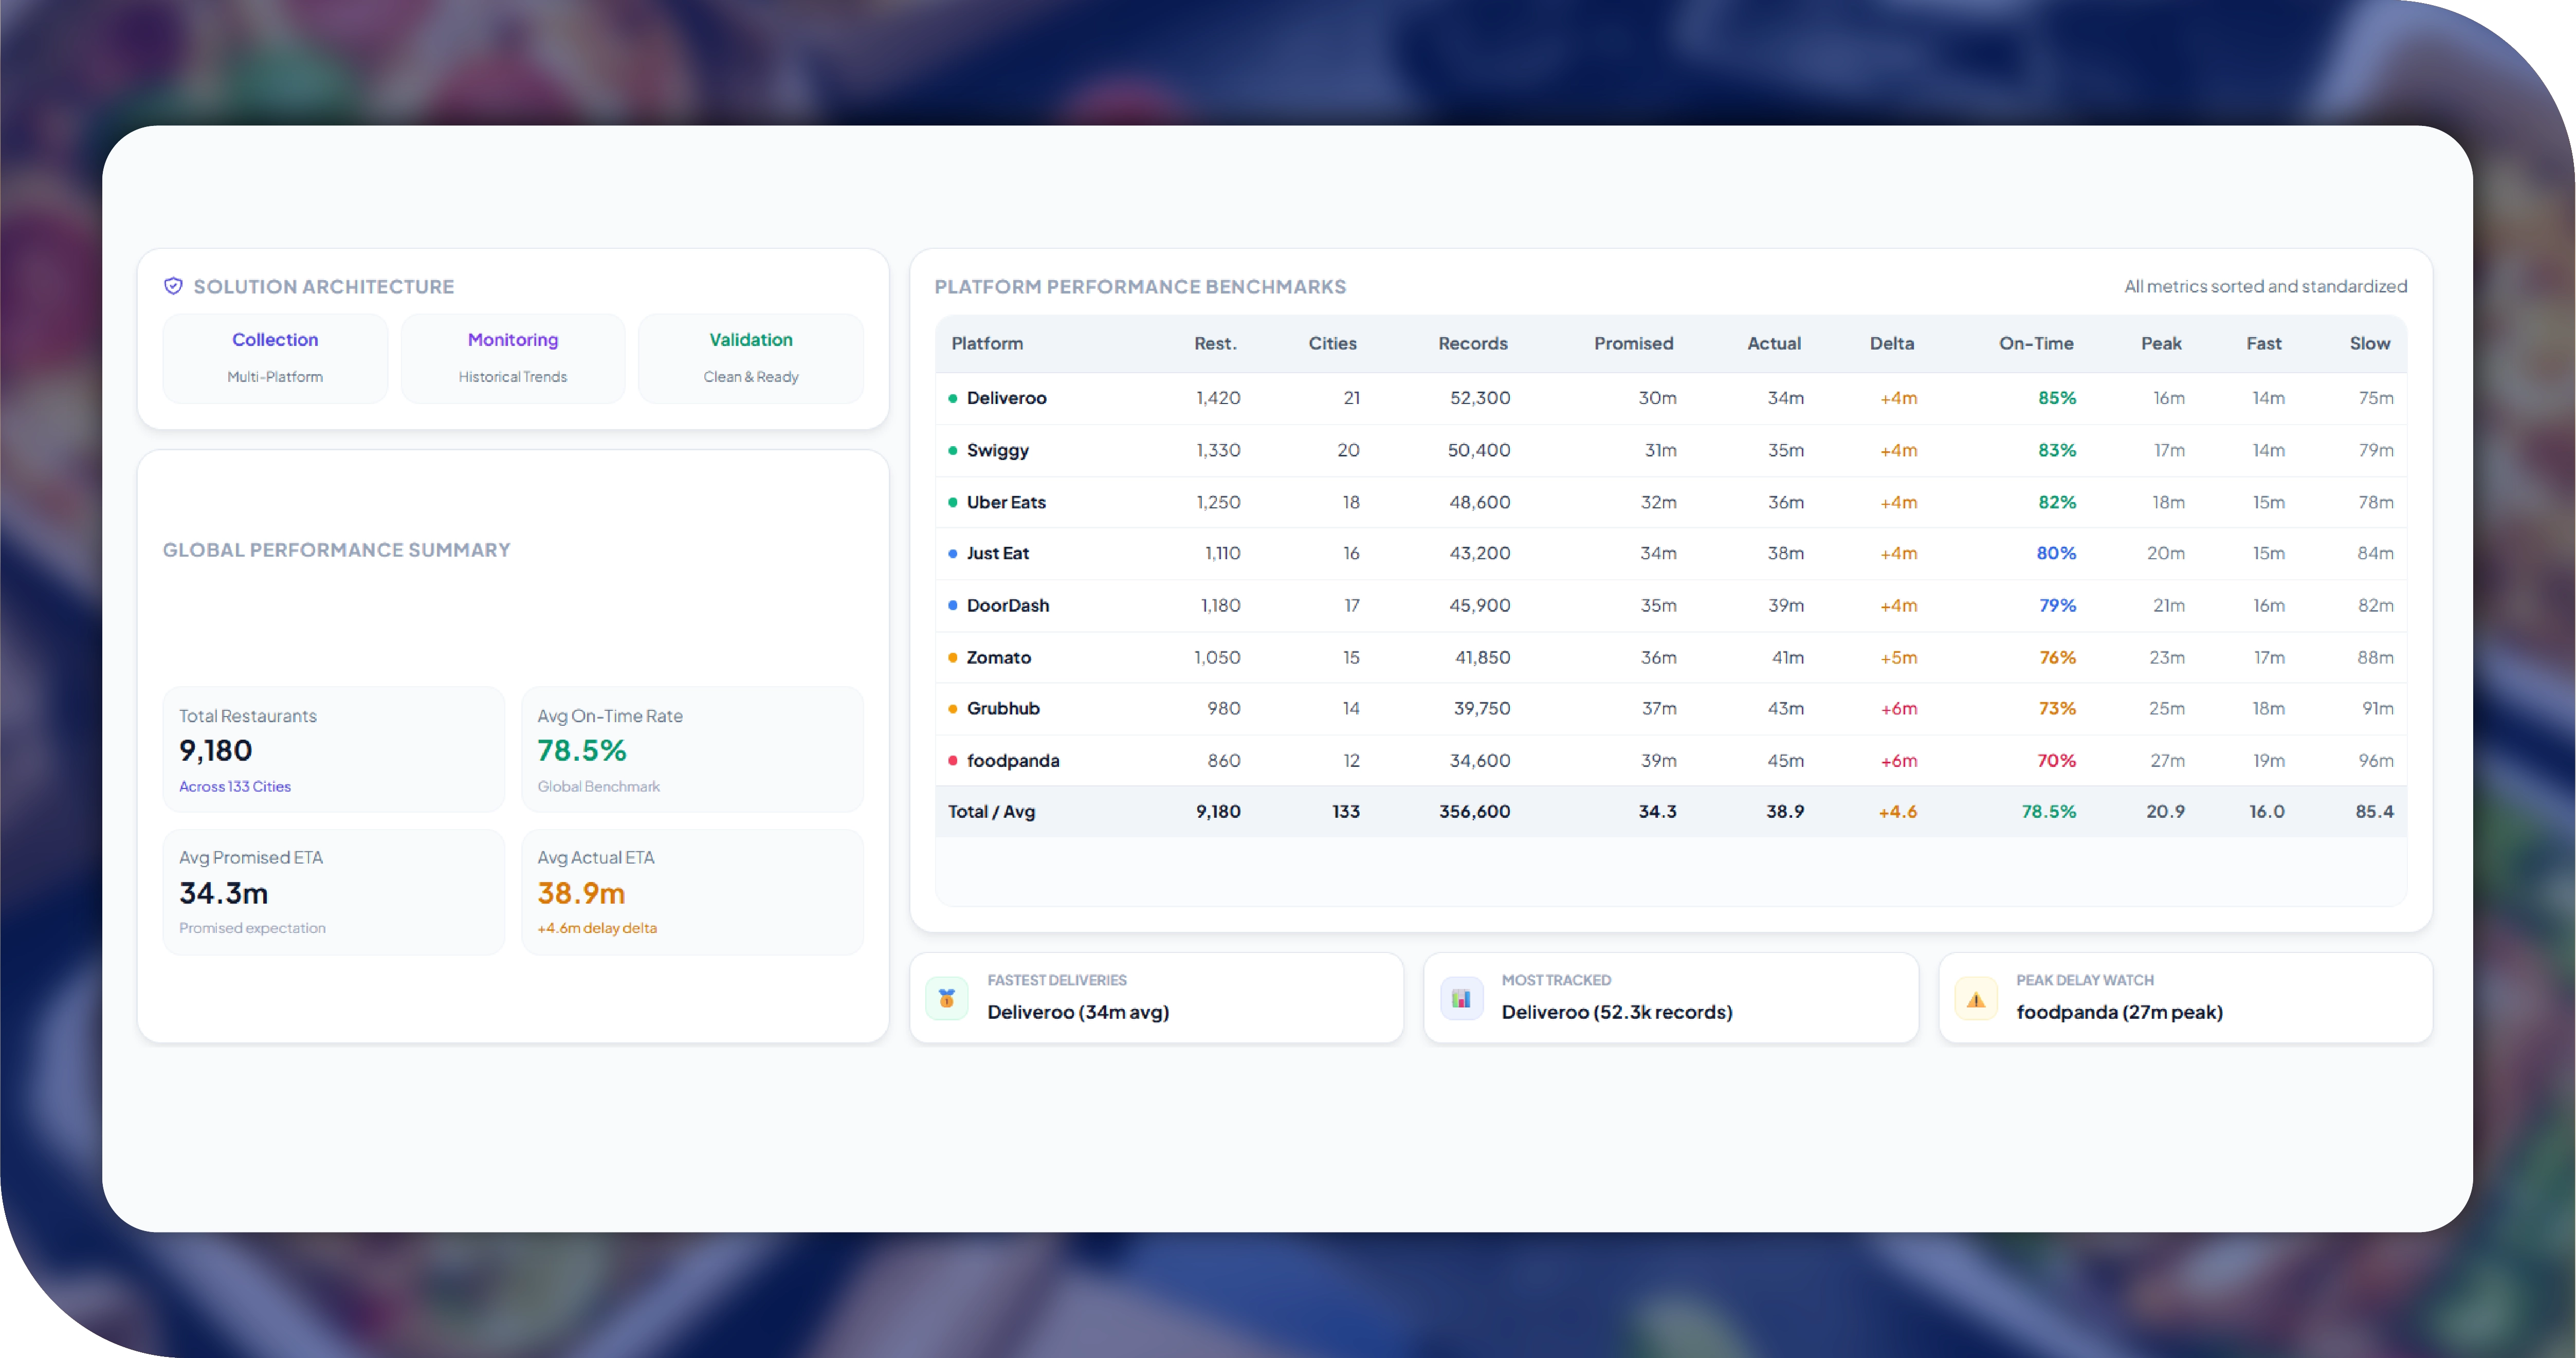Click the foodpanda platform name in table
Screen dimensions: 2576x1358
click(x=1013, y=760)
